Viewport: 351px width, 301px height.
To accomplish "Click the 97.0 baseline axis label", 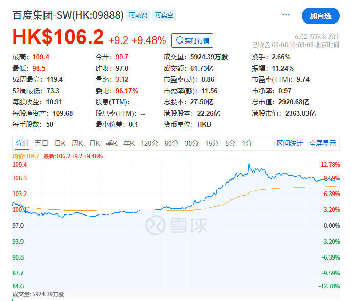I will coord(18,226).
